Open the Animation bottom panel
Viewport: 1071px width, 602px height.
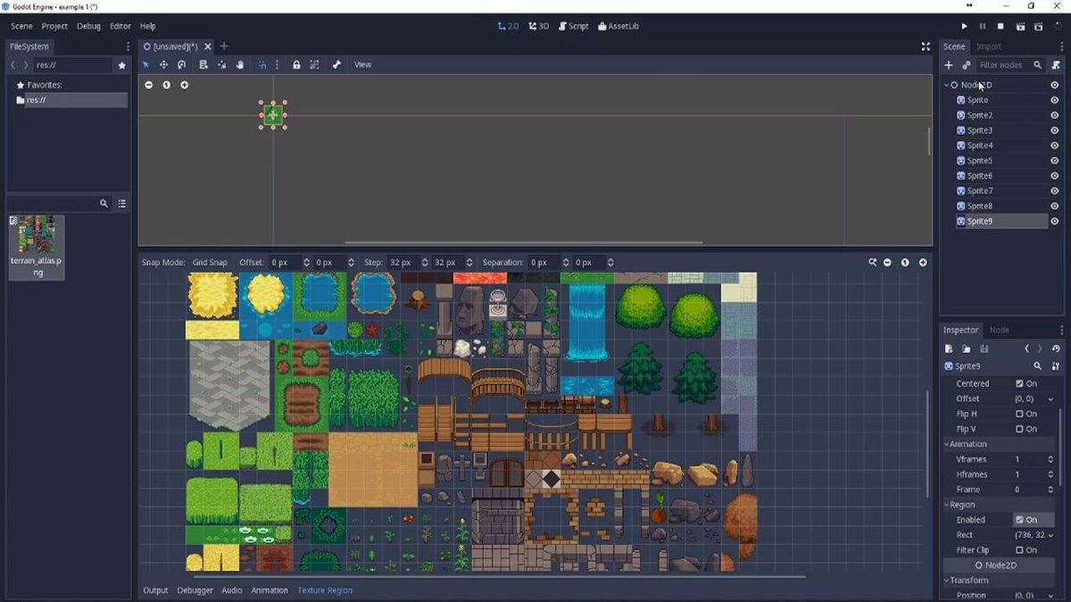tap(269, 590)
